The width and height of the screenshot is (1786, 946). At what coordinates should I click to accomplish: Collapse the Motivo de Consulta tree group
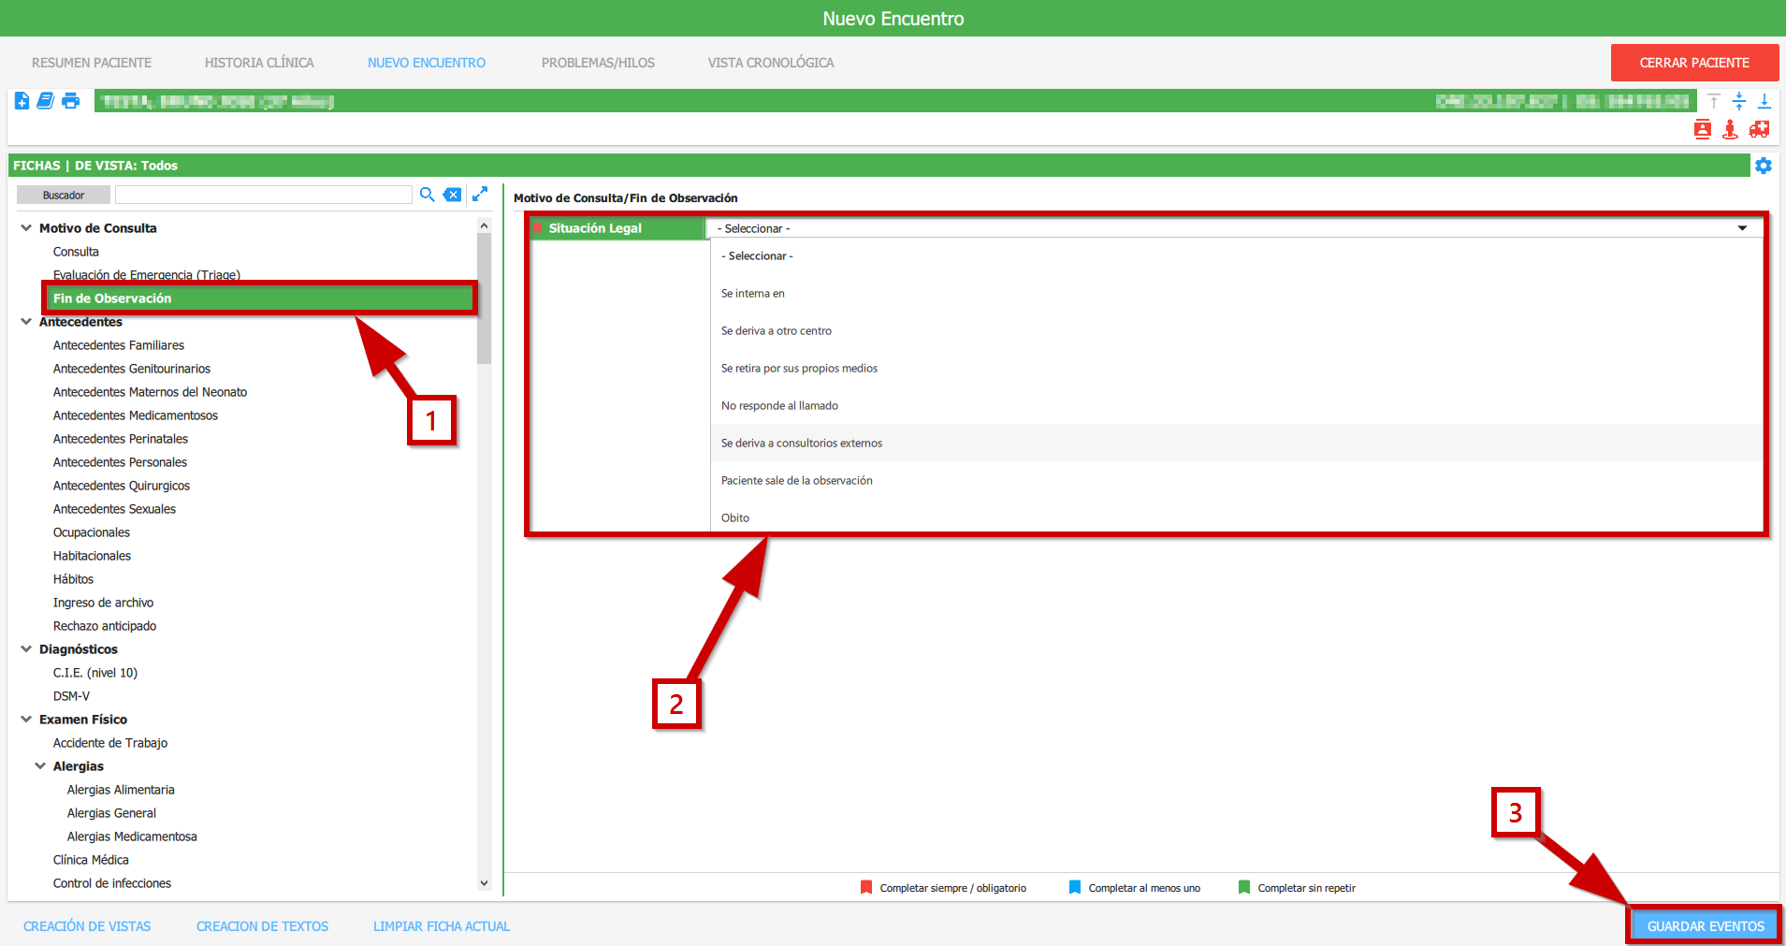pos(26,228)
